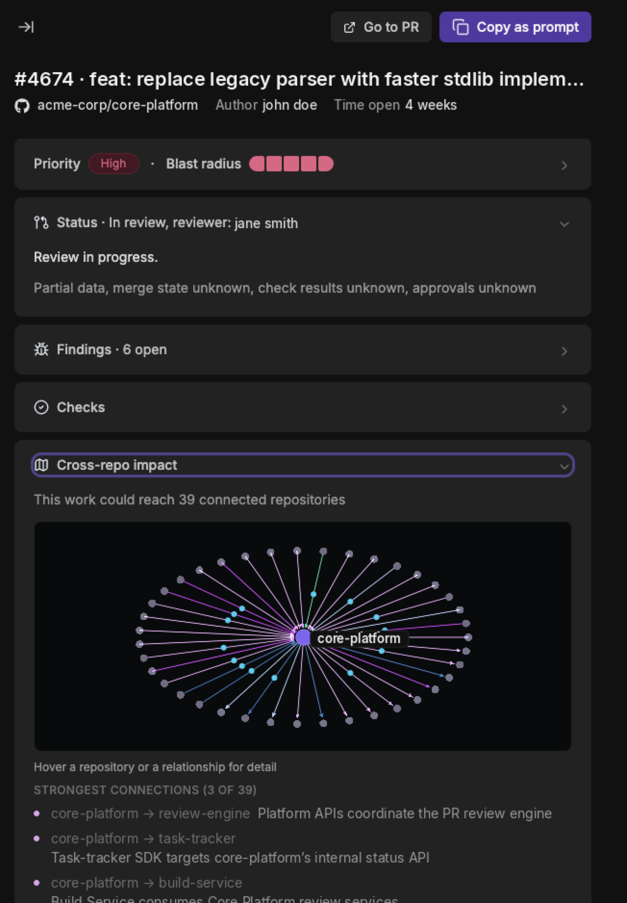Click the map icon beside Cross-repo impact
Image resolution: width=627 pixels, height=903 pixels.
(42, 465)
